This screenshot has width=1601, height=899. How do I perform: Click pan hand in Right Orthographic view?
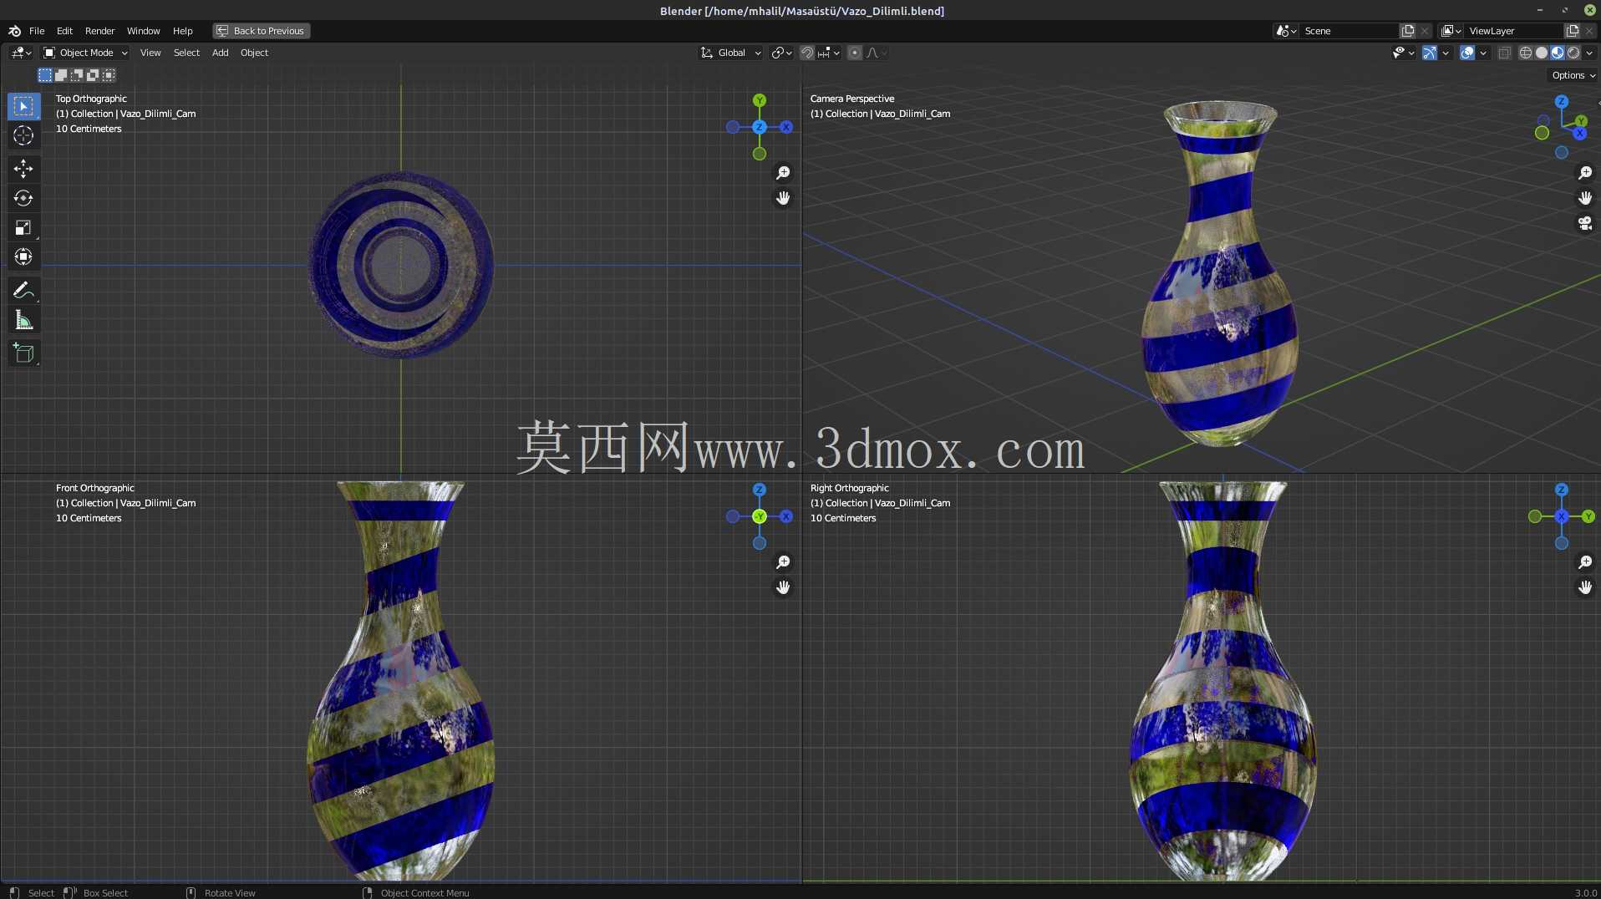point(1585,587)
